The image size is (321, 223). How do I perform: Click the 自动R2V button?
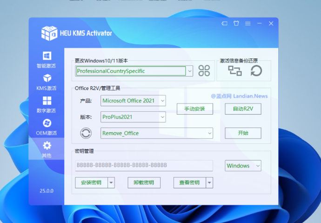[x=243, y=109]
